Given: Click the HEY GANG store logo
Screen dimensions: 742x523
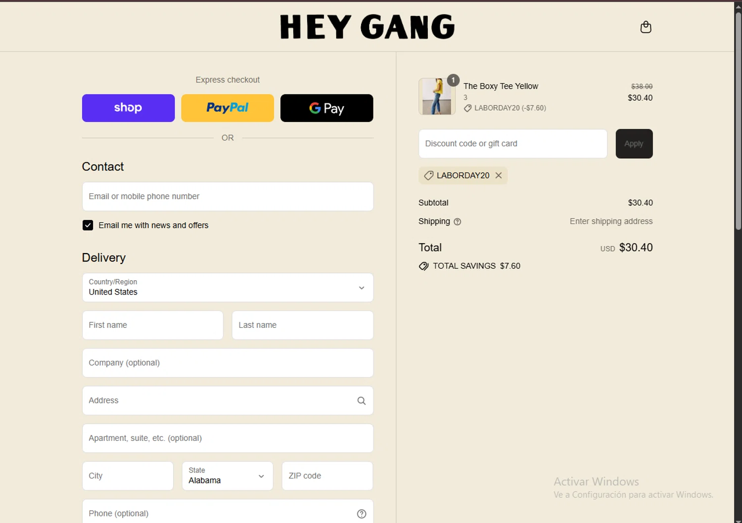Looking at the screenshot, I should [367, 27].
